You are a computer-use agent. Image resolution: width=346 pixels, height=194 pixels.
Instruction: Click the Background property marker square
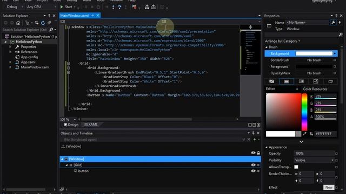(335, 53)
